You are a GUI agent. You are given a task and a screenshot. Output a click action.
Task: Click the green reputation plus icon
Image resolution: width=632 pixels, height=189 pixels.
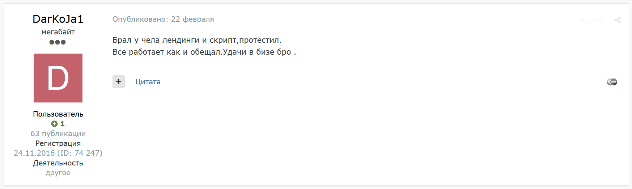(54, 124)
